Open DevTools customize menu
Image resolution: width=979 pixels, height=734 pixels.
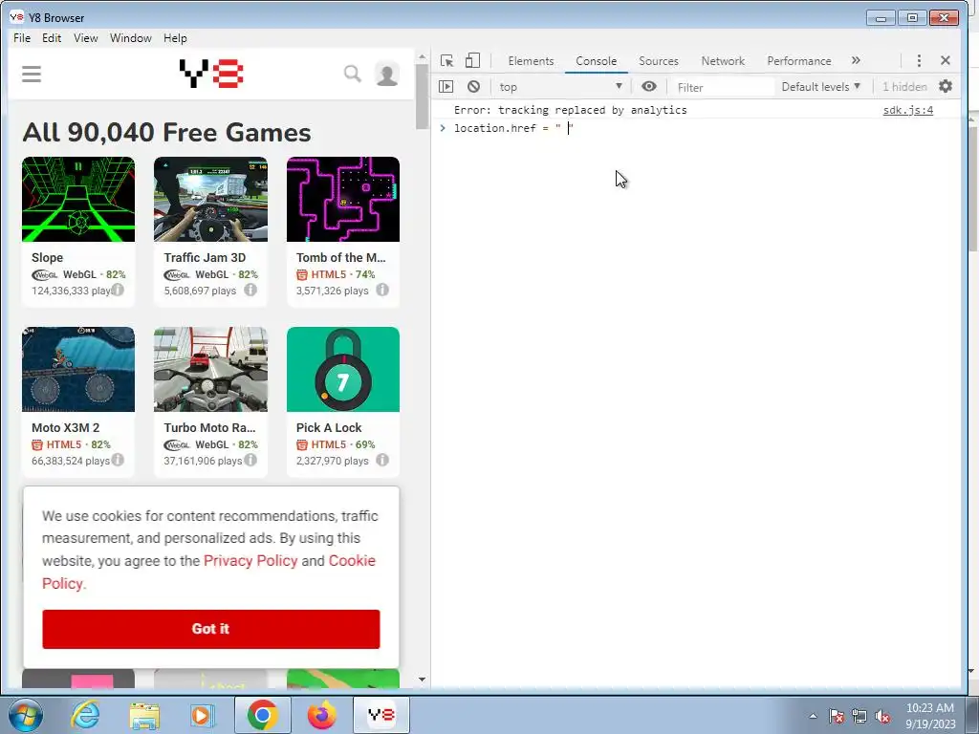pos(919,60)
